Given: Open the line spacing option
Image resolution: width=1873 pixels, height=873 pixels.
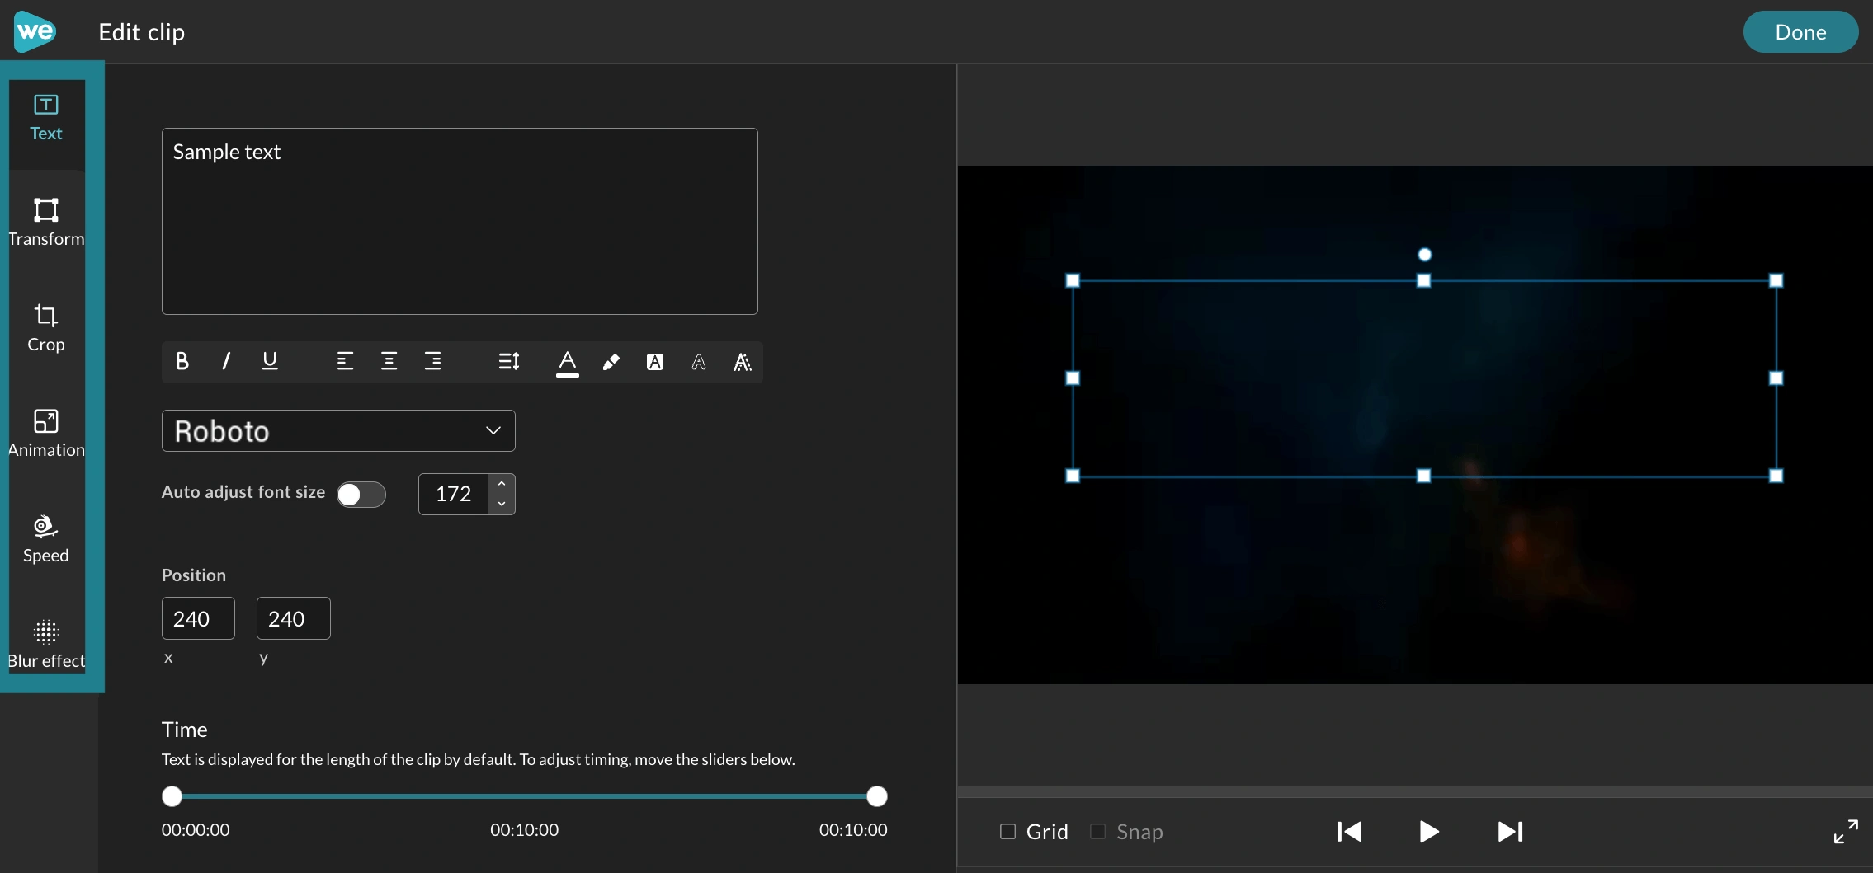Looking at the screenshot, I should pyautogui.click(x=509, y=361).
